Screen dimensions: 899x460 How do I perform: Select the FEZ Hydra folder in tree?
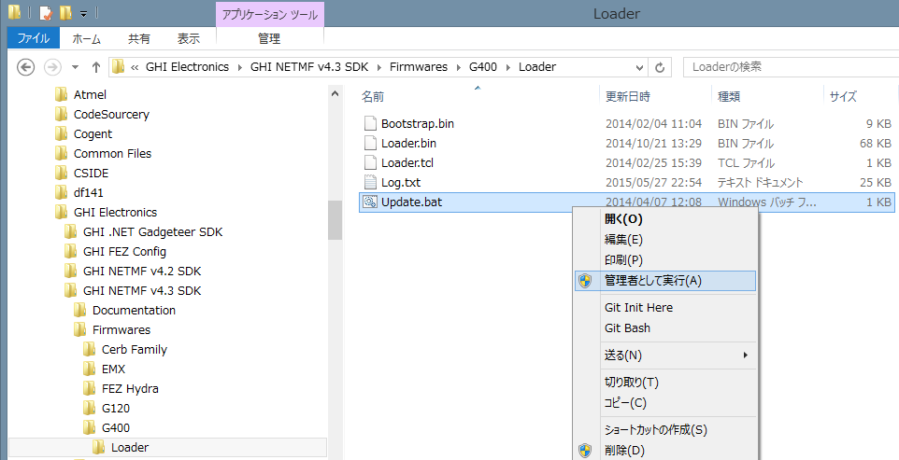(129, 389)
